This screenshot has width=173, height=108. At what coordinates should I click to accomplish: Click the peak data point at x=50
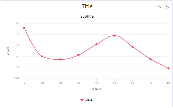pos(114,36)
